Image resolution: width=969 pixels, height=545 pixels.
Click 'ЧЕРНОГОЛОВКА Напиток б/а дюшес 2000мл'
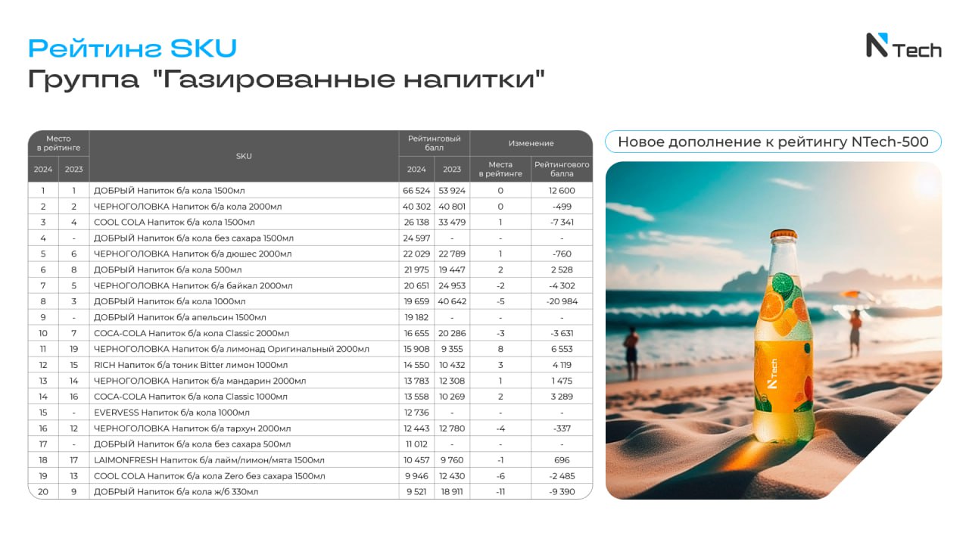coord(192,254)
